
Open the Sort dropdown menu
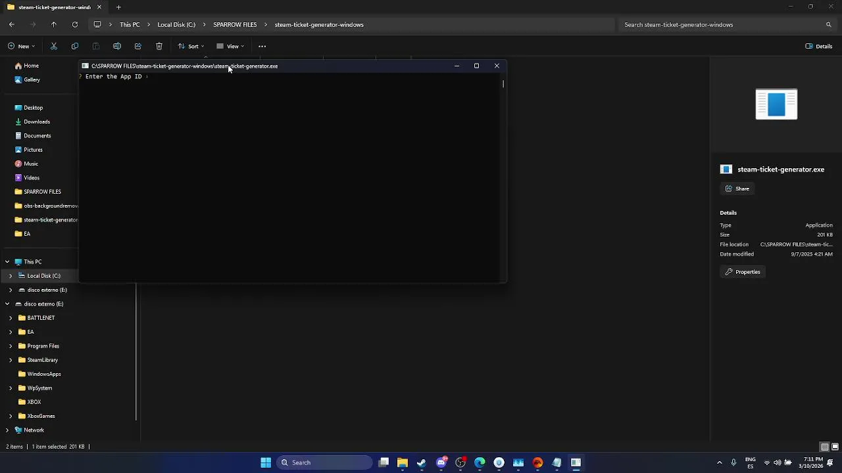tap(191, 46)
